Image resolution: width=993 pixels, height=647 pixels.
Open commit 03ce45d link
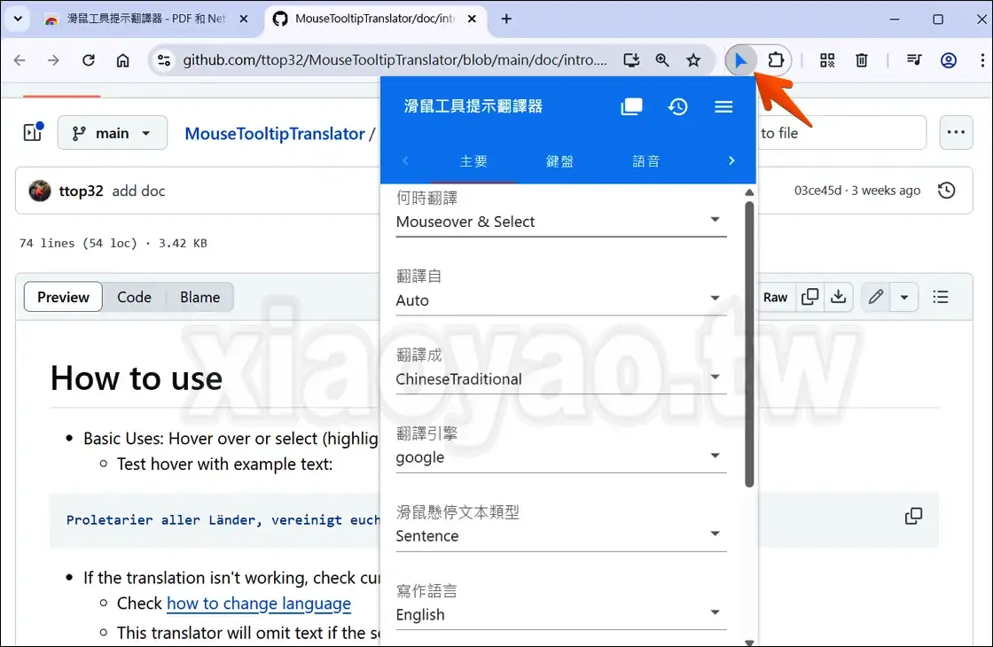pos(817,191)
